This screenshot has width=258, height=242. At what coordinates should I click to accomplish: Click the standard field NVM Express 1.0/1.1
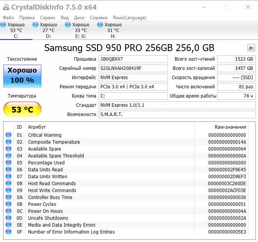click(177, 105)
